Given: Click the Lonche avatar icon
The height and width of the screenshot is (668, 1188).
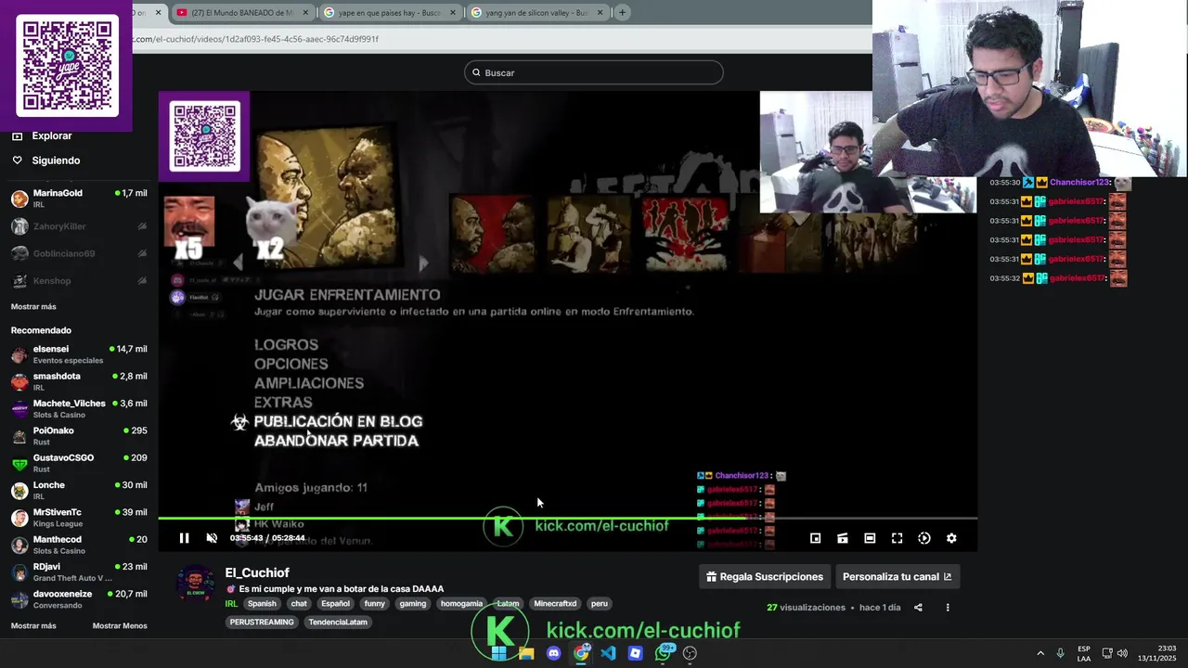Looking at the screenshot, I should point(19,491).
